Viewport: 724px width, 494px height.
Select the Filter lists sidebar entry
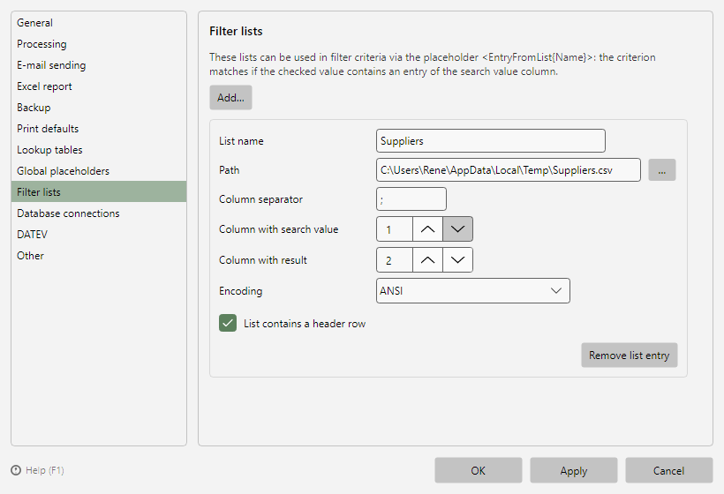tap(99, 192)
